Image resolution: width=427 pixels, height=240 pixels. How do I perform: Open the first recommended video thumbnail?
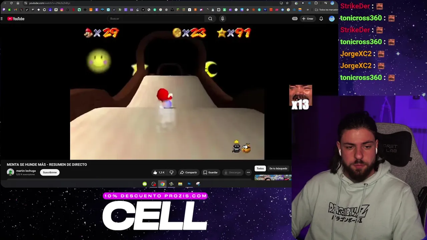pyautogui.click(x=273, y=178)
